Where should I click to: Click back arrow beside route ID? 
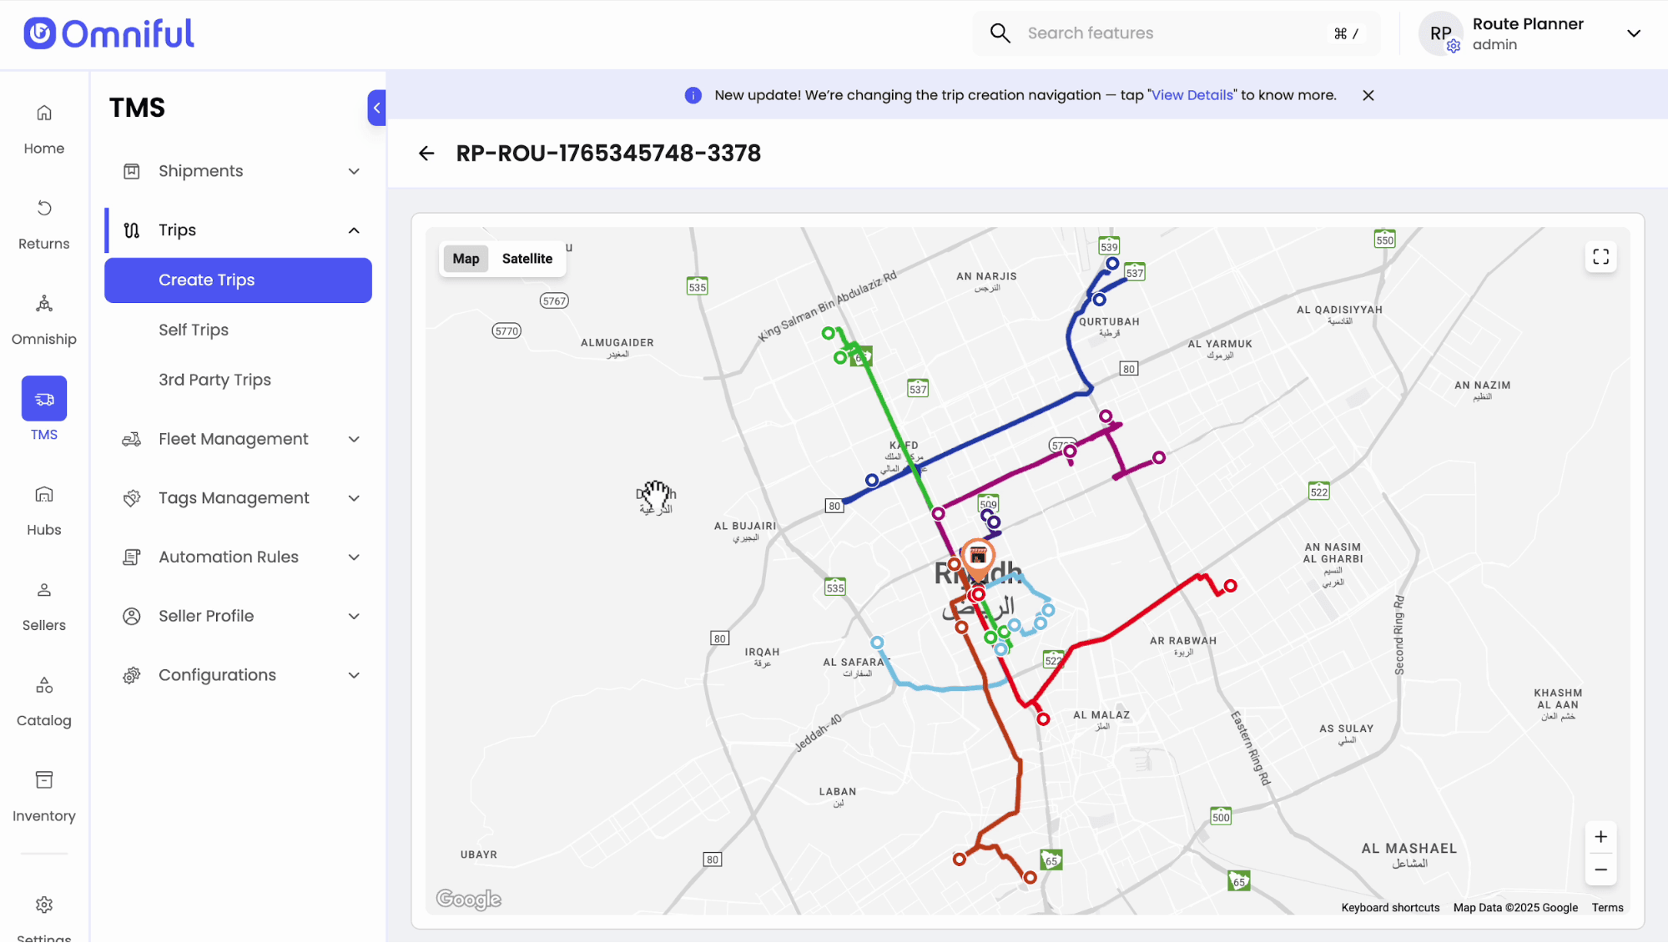[426, 154]
